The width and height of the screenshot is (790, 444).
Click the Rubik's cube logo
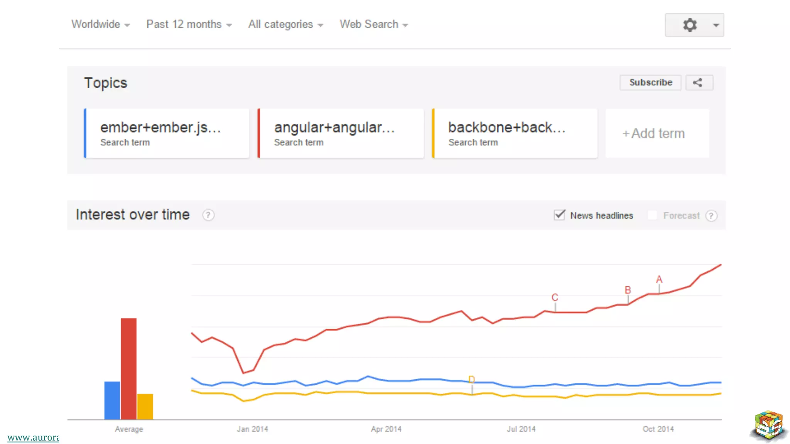pos(768,425)
